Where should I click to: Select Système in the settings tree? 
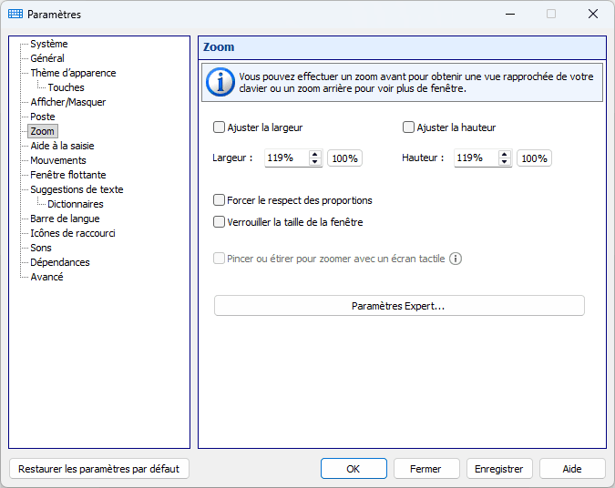coord(49,44)
